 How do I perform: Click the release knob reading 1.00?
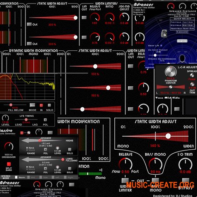pos(95,18)
